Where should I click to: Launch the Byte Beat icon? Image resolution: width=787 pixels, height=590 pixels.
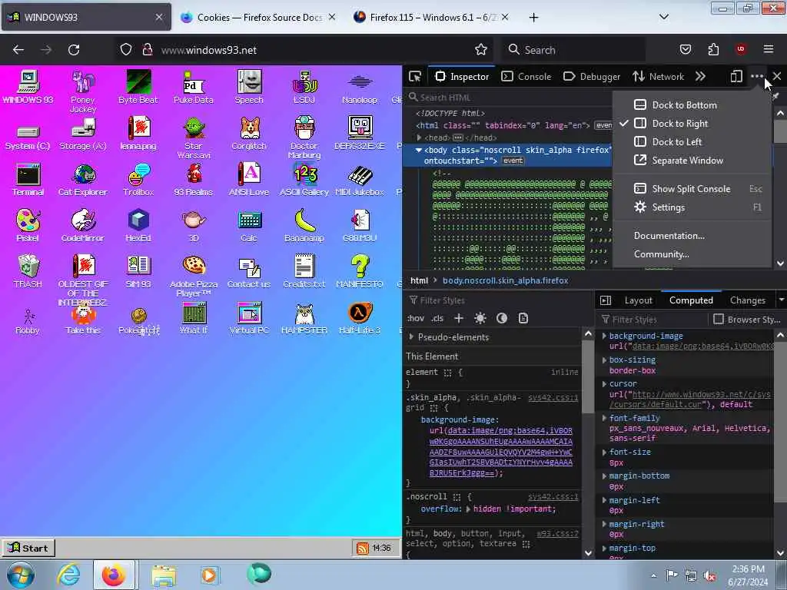click(138, 87)
